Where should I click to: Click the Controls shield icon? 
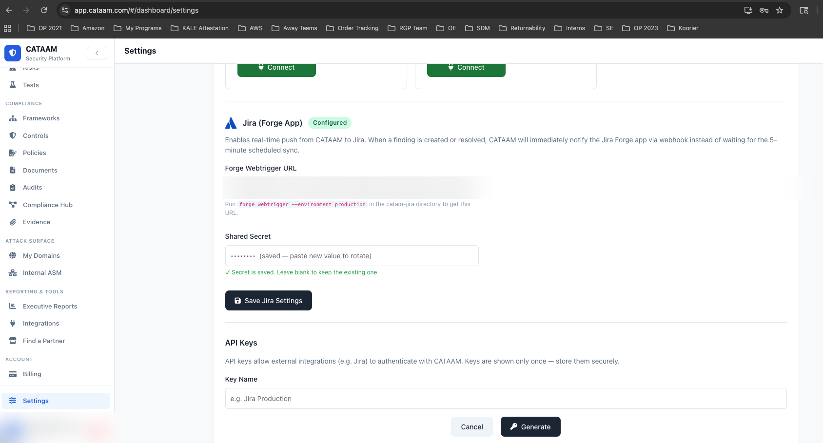pos(13,135)
